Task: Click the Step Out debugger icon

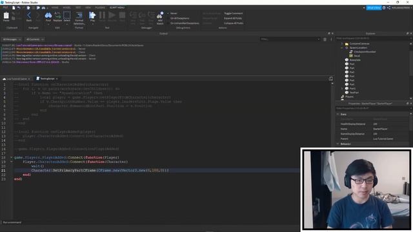Action: click(x=151, y=15)
